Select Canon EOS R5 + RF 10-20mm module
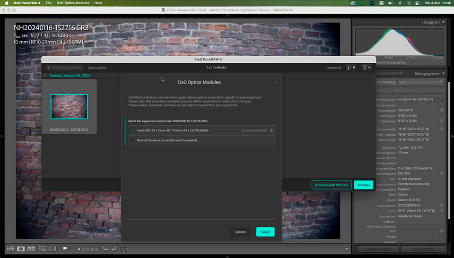 (x=201, y=130)
